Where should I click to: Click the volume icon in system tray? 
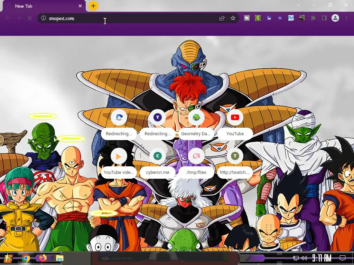(304, 258)
